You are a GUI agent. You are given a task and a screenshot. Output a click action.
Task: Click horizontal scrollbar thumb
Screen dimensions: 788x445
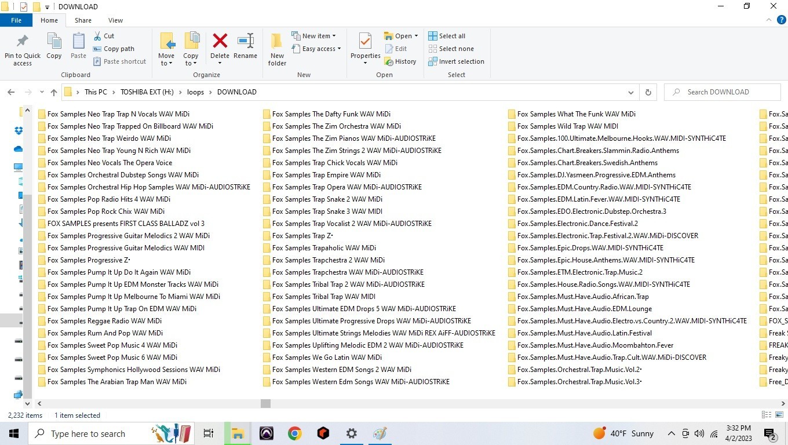(265, 403)
